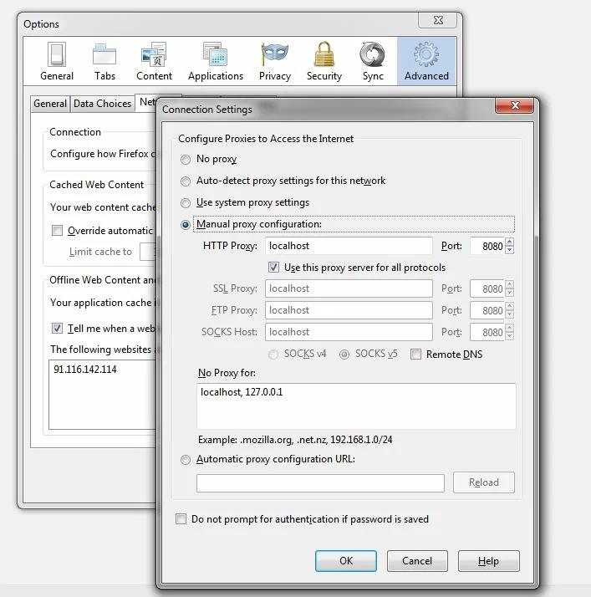This screenshot has height=597, width=591.
Task: Switch to the Data Choices sub-tab
Action: point(102,104)
